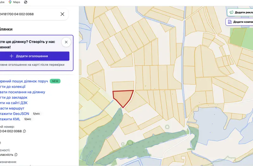Click the search input with cadastral number

coord(29,14)
